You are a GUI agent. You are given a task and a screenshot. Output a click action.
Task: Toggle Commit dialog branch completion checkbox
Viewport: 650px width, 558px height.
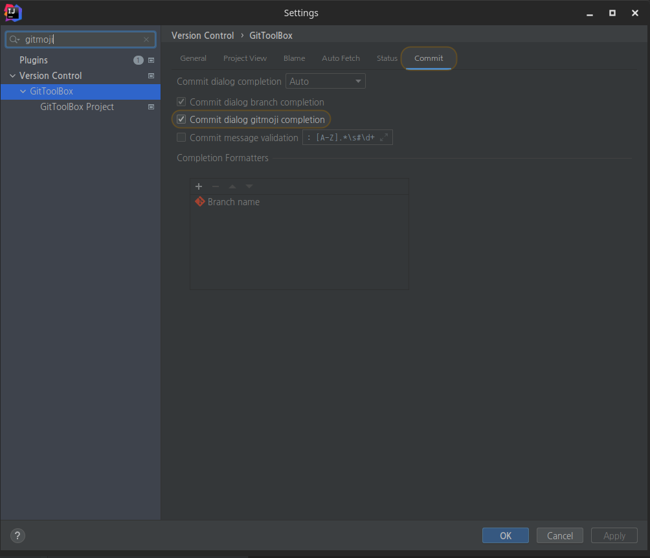pyautogui.click(x=181, y=102)
